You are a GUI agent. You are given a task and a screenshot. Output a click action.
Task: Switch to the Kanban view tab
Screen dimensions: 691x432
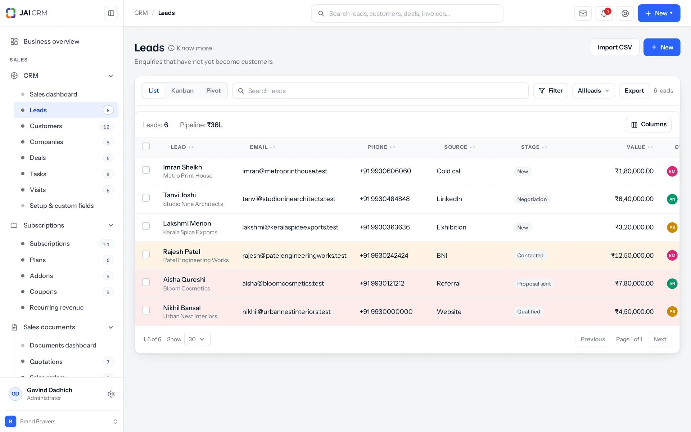pyautogui.click(x=182, y=91)
